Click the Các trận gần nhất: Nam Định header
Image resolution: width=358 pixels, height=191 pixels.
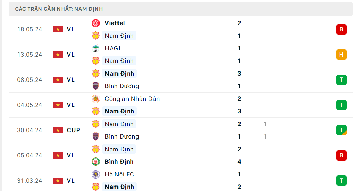coord(59,9)
